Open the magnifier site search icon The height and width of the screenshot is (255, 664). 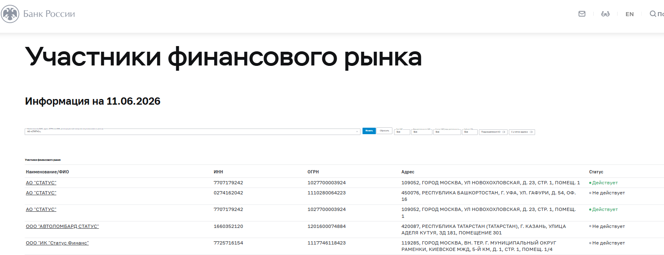653,14
